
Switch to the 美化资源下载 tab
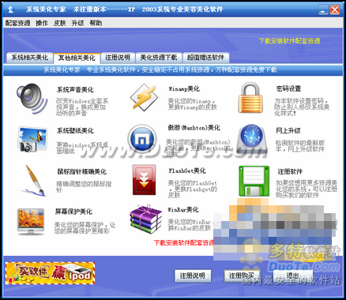159,58
